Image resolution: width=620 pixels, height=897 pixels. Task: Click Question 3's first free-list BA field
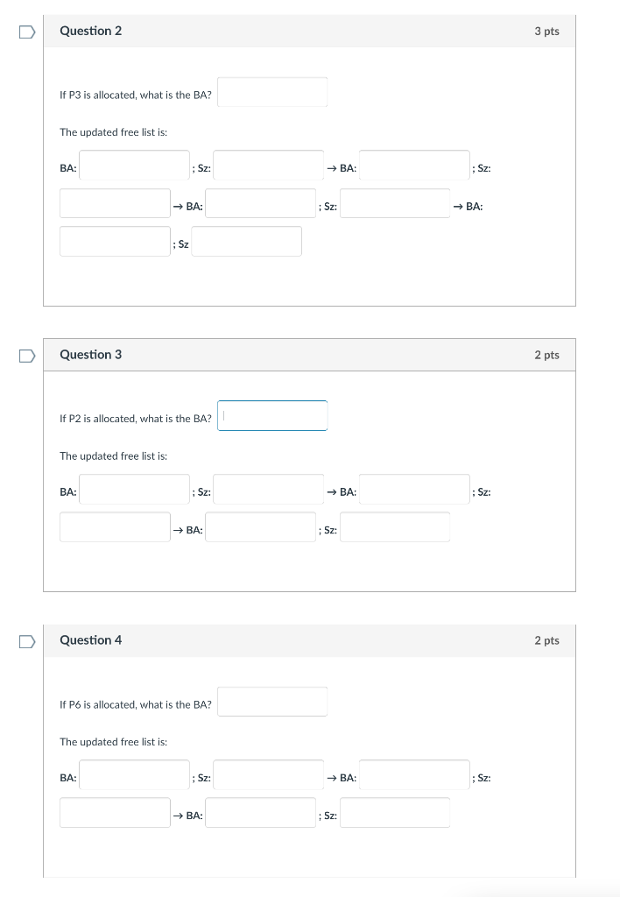click(134, 490)
